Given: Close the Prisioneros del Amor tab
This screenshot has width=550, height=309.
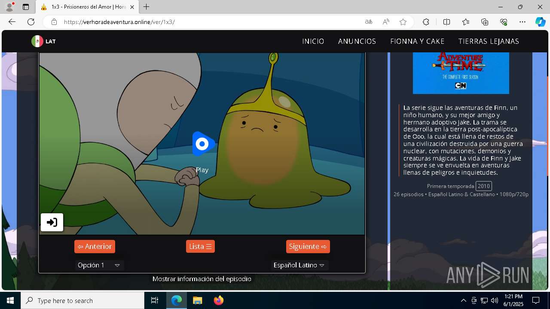Looking at the screenshot, I should coord(132,7).
